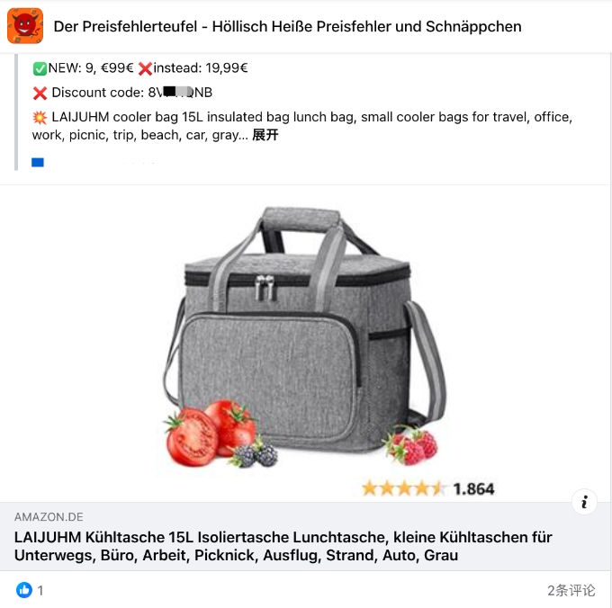Click the star rating row
This screenshot has height=608, width=612.
tap(403, 488)
